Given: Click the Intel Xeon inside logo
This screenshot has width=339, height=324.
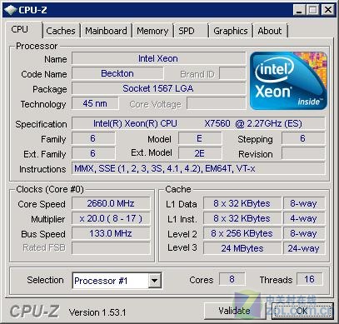Looking at the screenshot, I should tap(288, 81).
